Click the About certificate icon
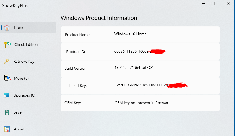Screen dimensions: 235x136 (x=7, y=129)
